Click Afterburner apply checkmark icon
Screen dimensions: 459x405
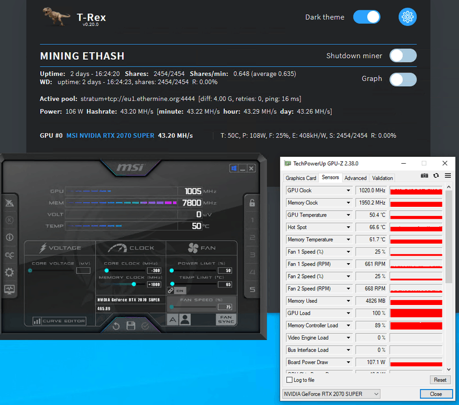[145, 326]
